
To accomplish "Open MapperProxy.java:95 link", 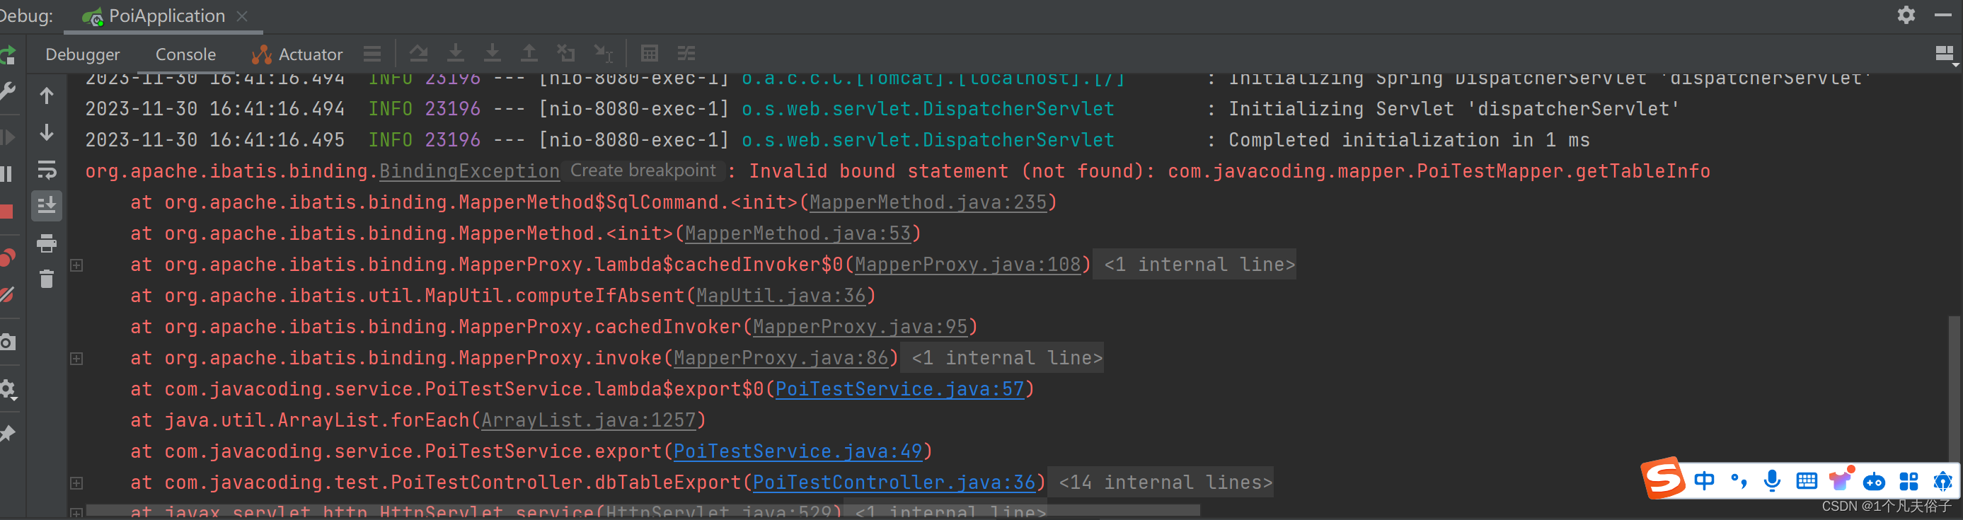I will coord(860,328).
